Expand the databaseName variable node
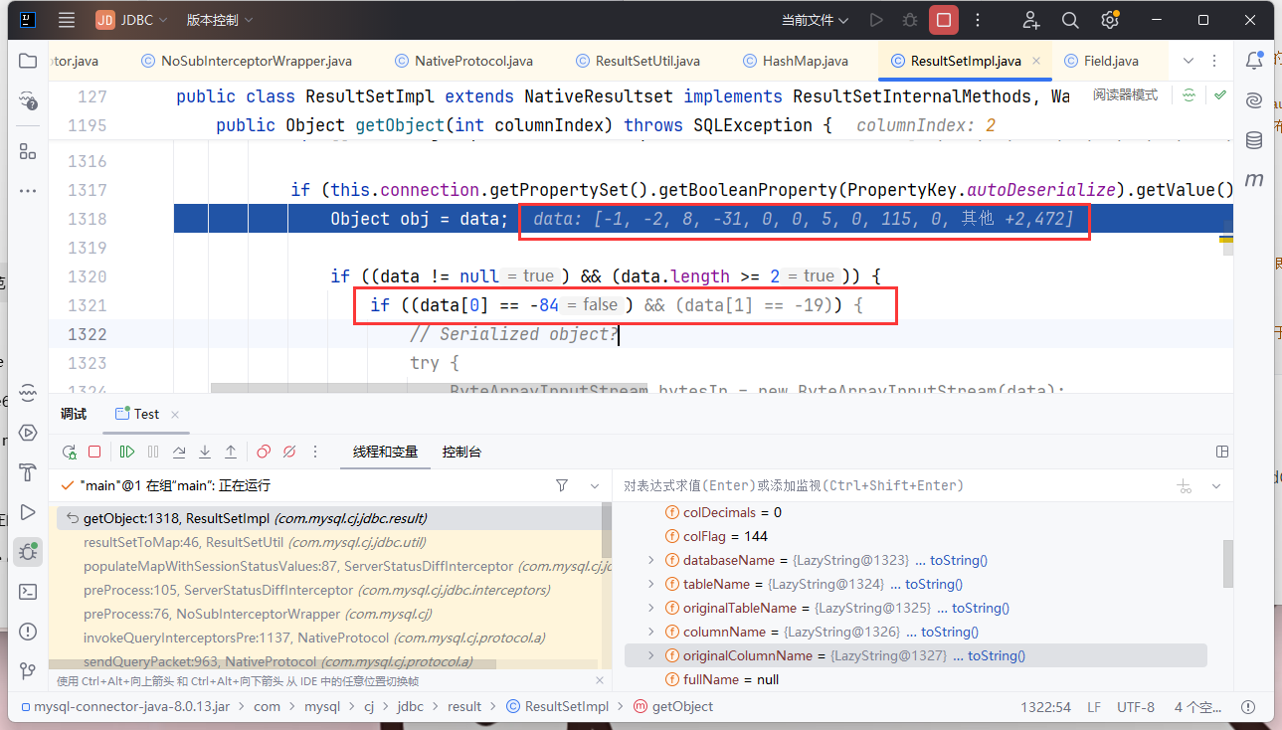1282x730 pixels. pos(651,560)
